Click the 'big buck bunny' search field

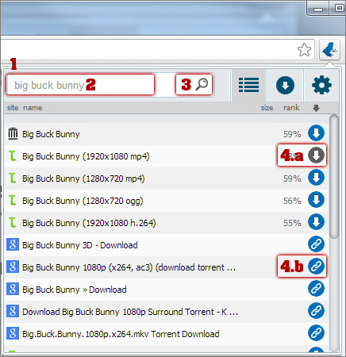click(80, 85)
